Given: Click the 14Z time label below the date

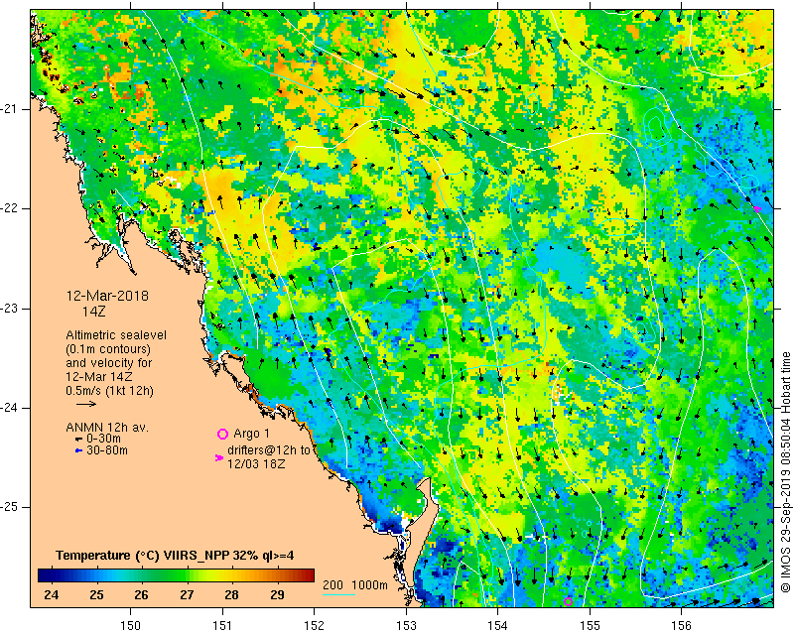Looking at the screenshot, I should [93, 311].
